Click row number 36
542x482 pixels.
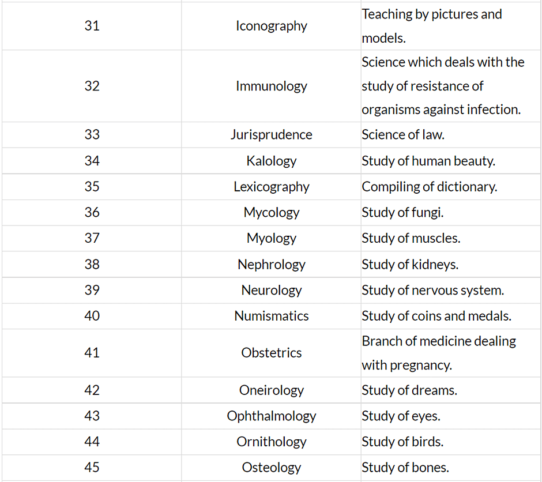(x=92, y=212)
